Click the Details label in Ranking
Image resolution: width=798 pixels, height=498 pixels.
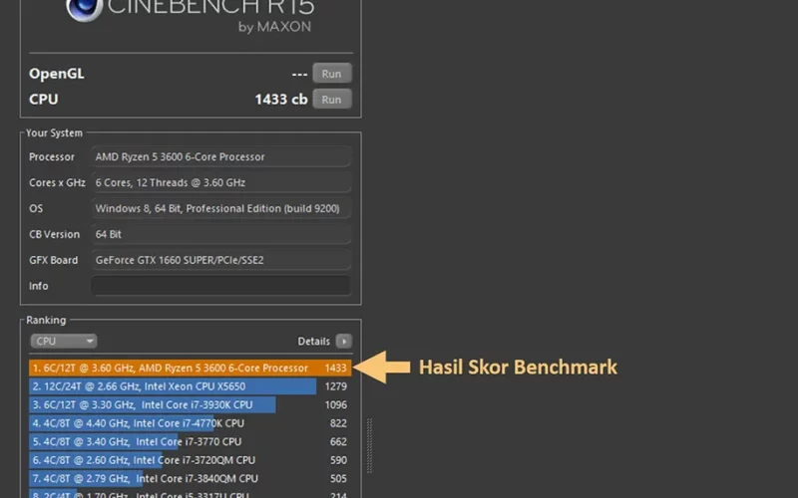click(x=313, y=341)
